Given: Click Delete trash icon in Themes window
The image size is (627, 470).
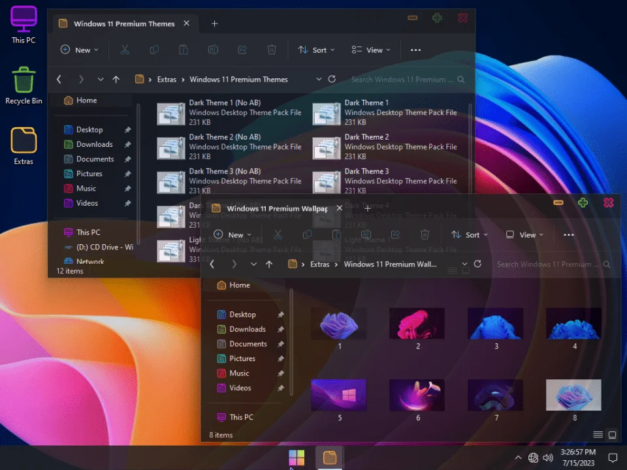Looking at the screenshot, I should [x=272, y=50].
